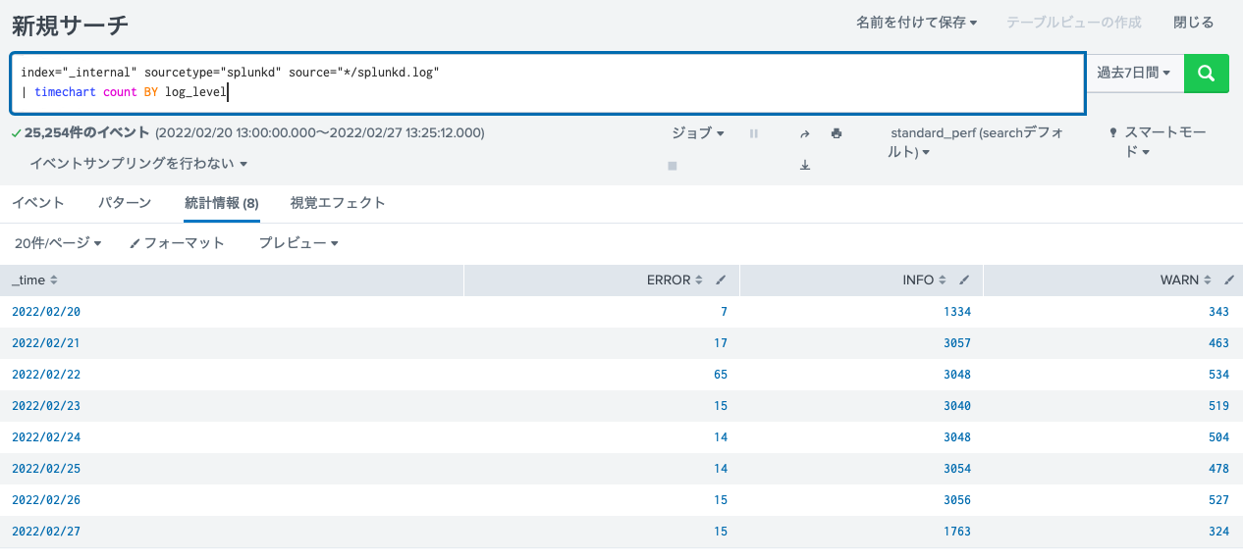Screen dimensions: 1243x560
Task: Click the 2022/02/24 date cell
Action: click(46, 437)
